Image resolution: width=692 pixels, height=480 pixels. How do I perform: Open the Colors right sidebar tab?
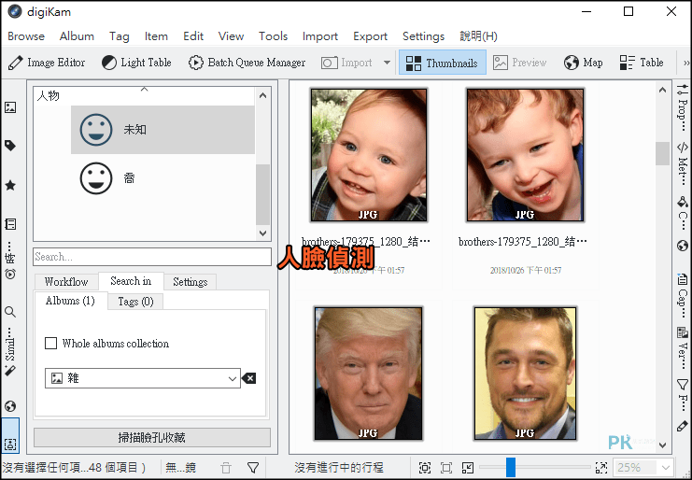point(683,213)
